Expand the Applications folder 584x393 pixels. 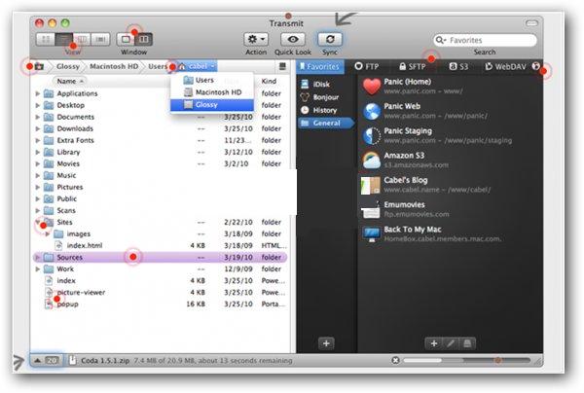38,93
